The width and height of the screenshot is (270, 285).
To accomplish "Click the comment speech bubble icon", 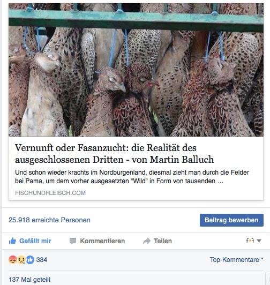I will (x=73, y=241).
